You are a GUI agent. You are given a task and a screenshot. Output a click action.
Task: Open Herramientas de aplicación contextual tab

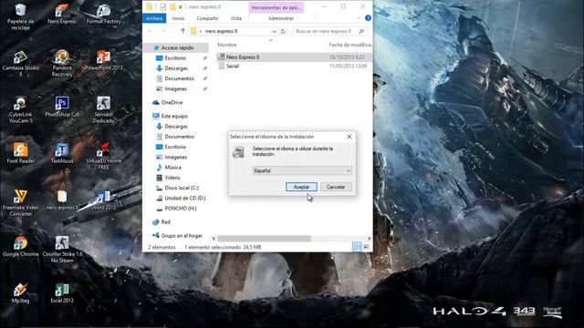(x=276, y=7)
